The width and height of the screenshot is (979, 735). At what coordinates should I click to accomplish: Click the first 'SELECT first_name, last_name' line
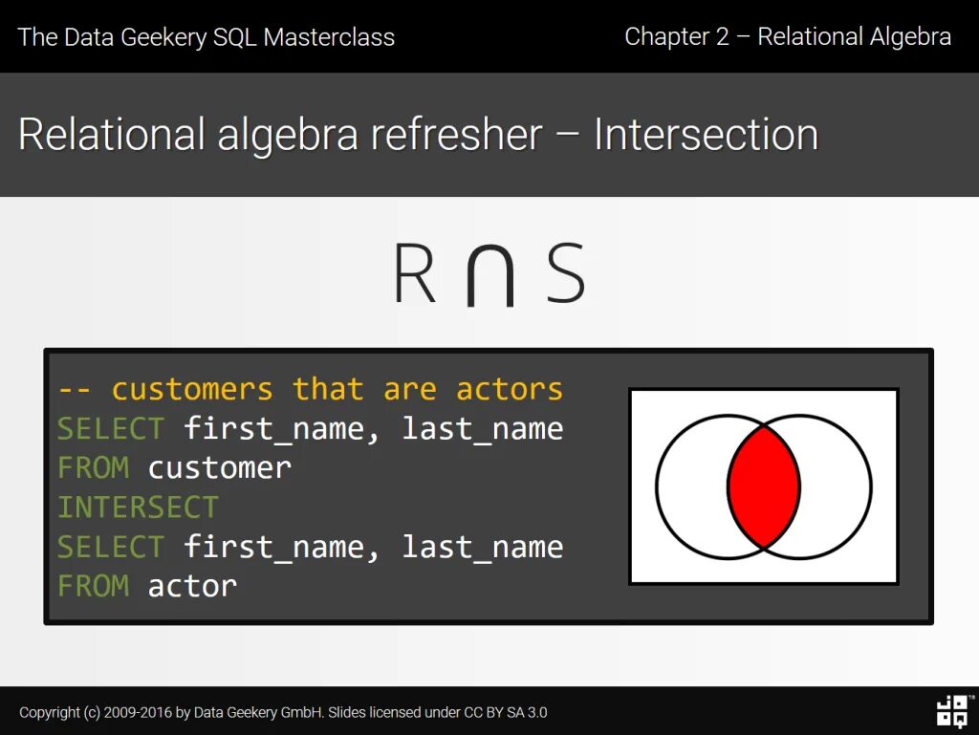pyautogui.click(x=311, y=429)
